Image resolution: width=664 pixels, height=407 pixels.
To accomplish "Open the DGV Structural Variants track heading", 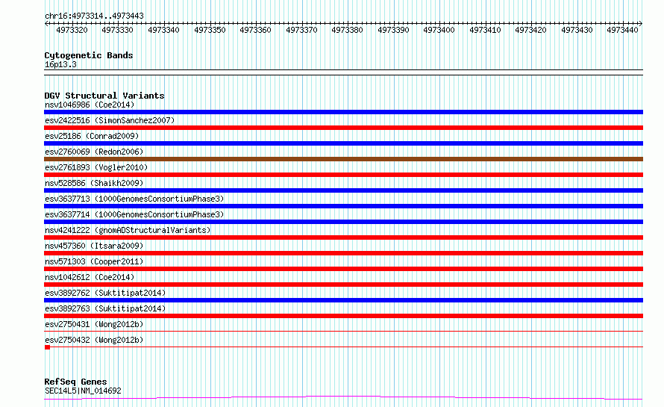I will [x=104, y=96].
